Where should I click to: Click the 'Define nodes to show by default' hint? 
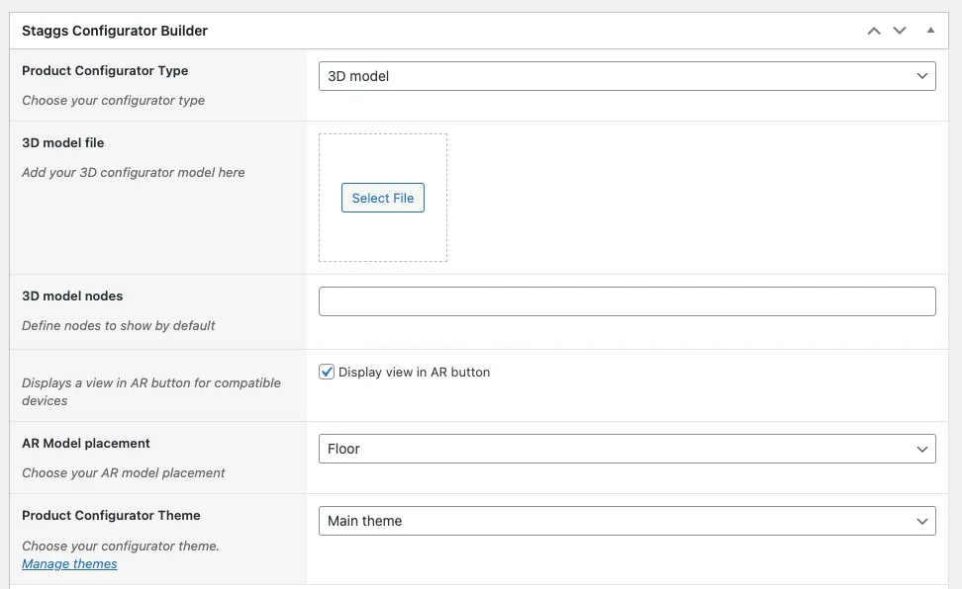click(119, 326)
